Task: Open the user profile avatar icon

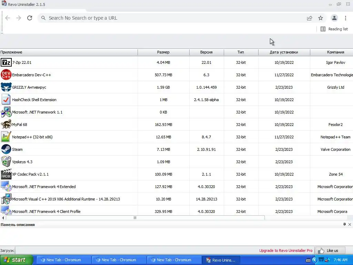Action: (x=334, y=18)
